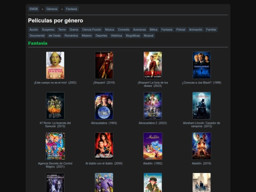Select the Acción genre tag
The image size is (256, 192).
click(34, 30)
